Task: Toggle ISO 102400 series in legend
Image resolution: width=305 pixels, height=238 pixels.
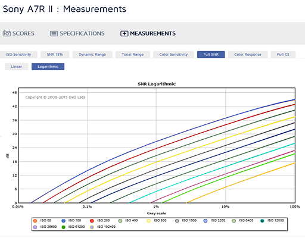Action: coord(102,227)
